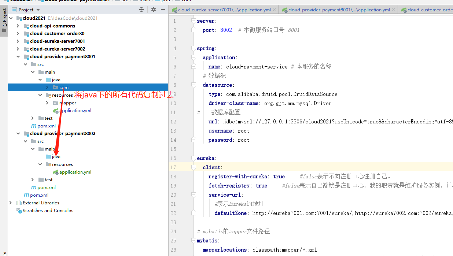Fold the datasource block at line 8
The width and height of the screenshot is (453, 256).
point(194,85)
